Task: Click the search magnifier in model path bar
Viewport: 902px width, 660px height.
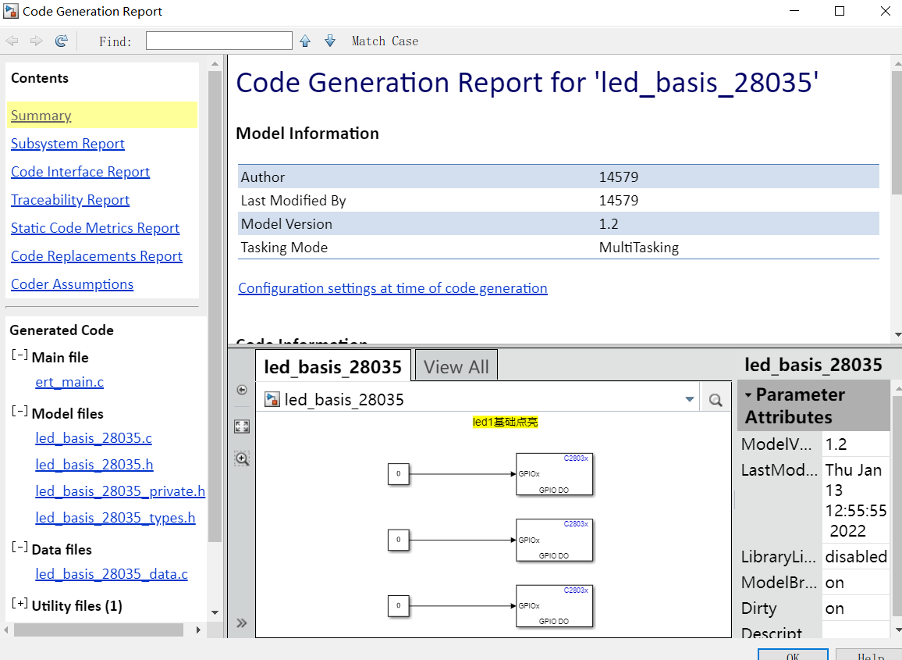Action: point(715,400)
